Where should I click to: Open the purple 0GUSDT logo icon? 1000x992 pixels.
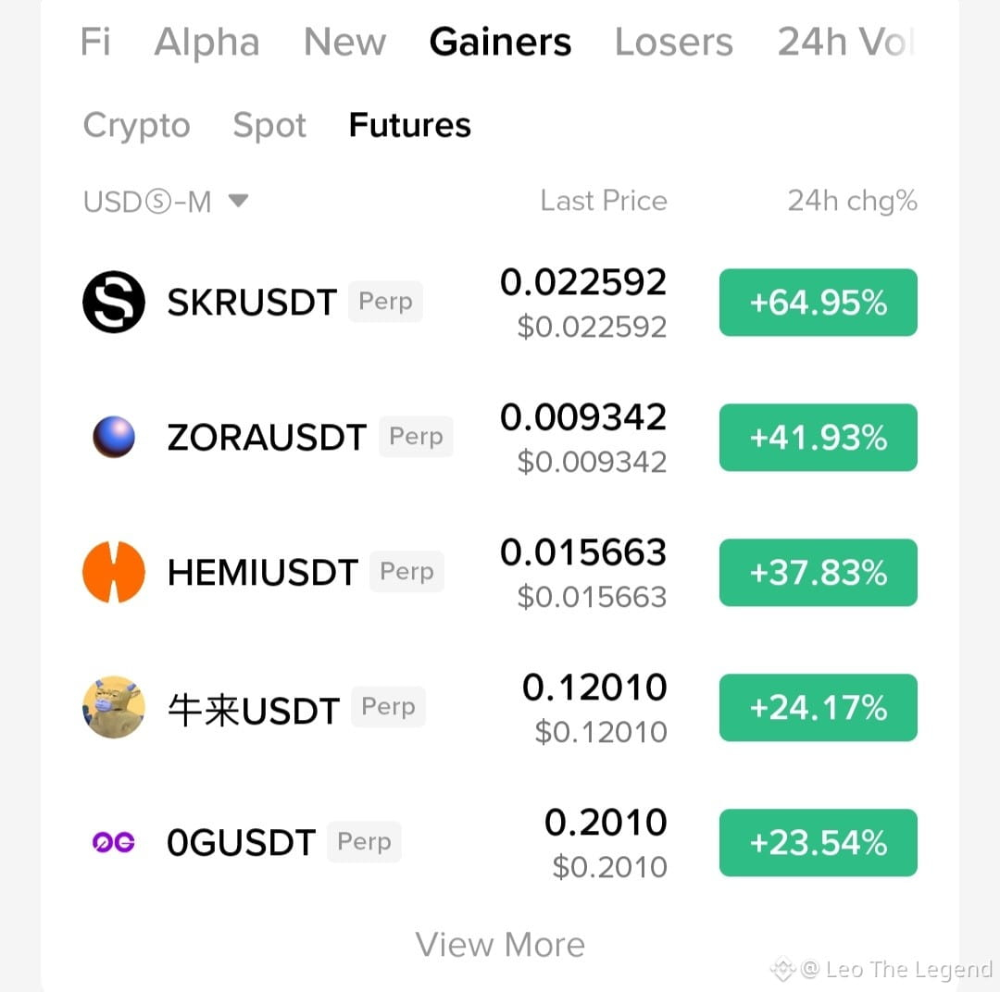coord(114,842)
